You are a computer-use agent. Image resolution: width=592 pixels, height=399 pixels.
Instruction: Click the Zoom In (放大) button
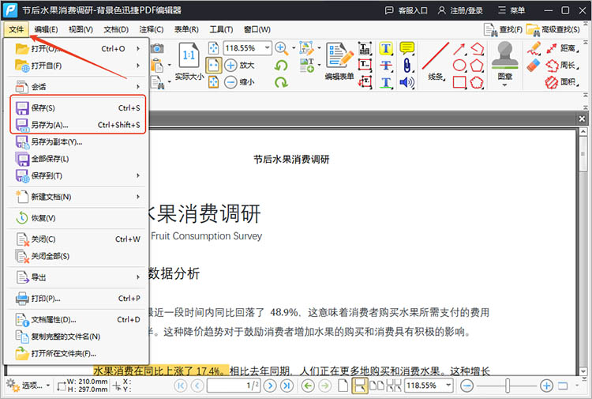click(x=239, y=65)
